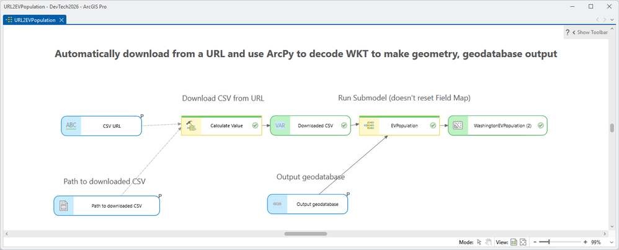Image resolution: width=619 pixels, height=250 pixels.
Task: Click the file icon of Path to downloaded CSV
Action: point(63,205)
